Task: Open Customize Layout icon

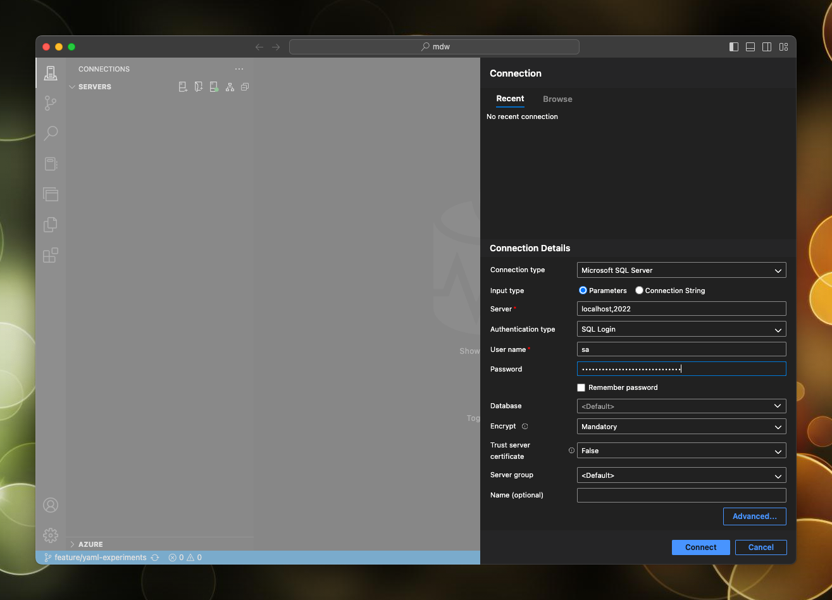Action: (783, 47)
